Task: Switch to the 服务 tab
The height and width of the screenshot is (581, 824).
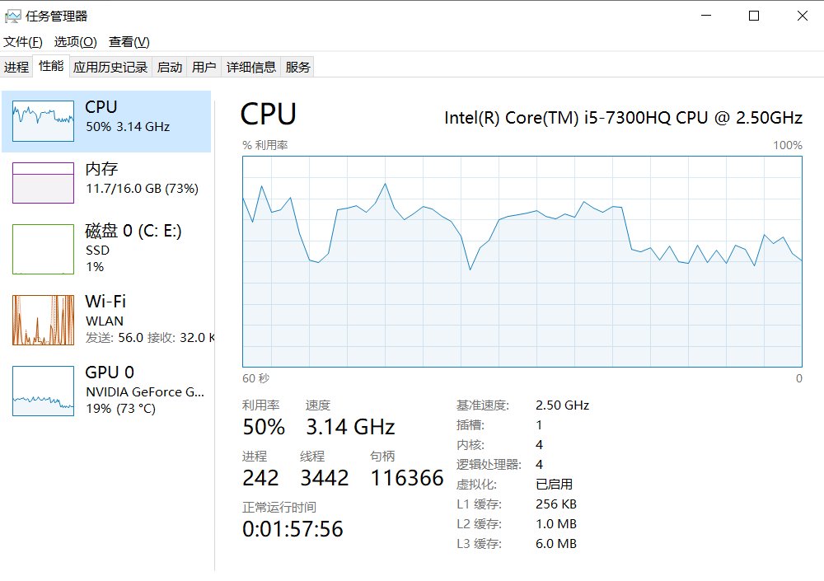Action: tap(297, 67)
